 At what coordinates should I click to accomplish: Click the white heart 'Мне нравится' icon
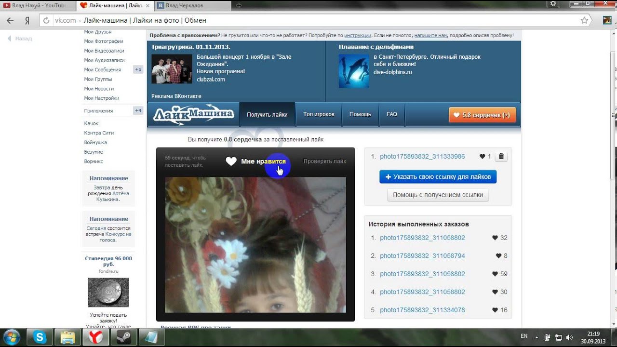231,161
